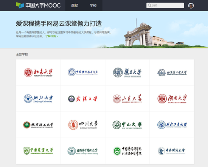This screenshot has width=208, height=167.
Task: Open the 学校 tab
Action: (93, 5)
